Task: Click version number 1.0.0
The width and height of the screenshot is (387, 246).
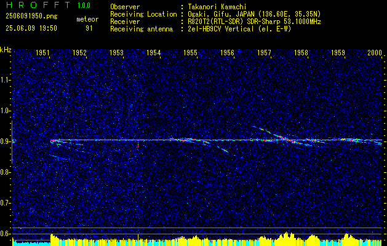Action: pyautogui.click(x=84, y=6)
